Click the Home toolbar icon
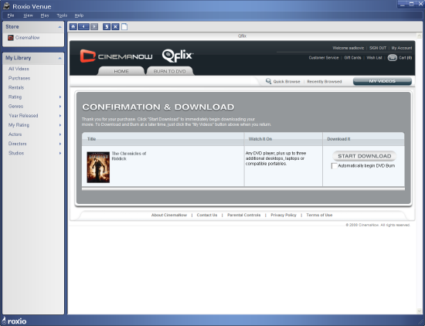The width and height of the screenshot is (425, 326). (73, 26)
